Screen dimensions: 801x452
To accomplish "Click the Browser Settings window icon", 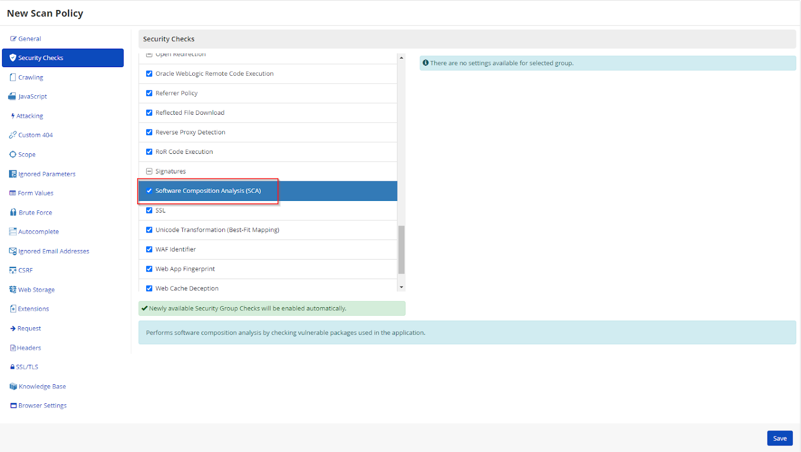I will [x=14, y=405].
